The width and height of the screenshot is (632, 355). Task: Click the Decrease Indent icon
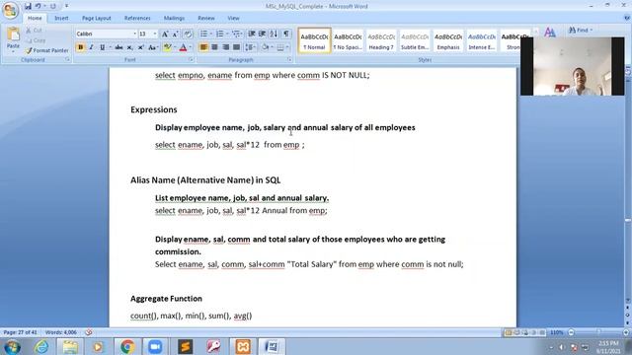(x=252, y=34)
